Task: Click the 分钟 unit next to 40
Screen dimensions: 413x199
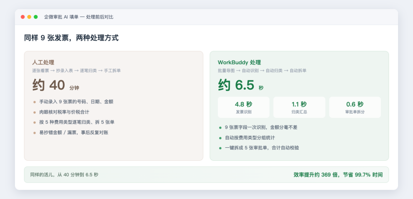Action: coord(74,88)
